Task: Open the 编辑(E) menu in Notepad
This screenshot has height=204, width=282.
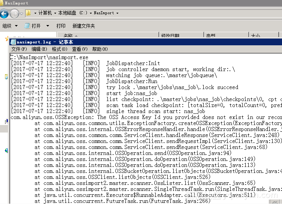Action: tap(39, 49)
